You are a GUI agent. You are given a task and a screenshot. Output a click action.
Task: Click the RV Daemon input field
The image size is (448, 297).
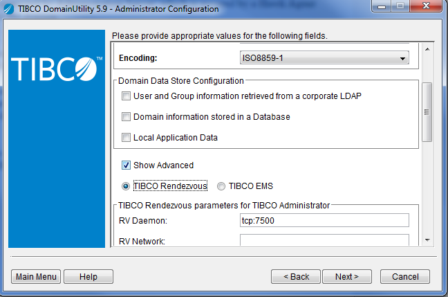[x=324, y=220]
